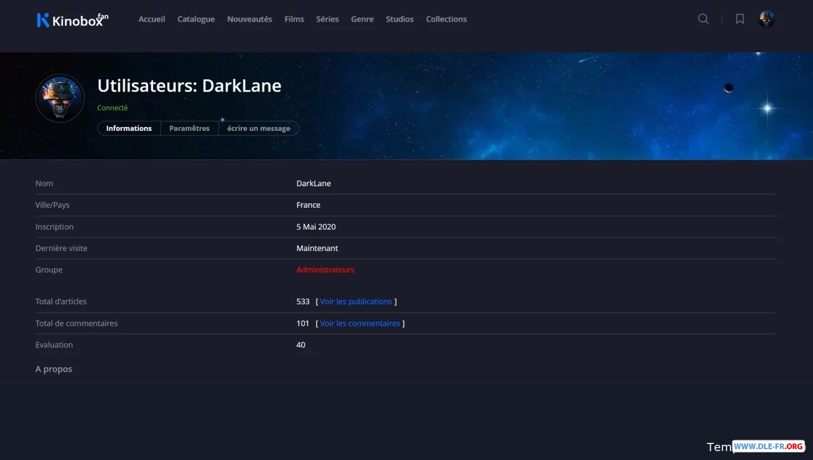Click the Dernière visite label
The width and height of the screenshot is (813, 460).
click(62, 248)
